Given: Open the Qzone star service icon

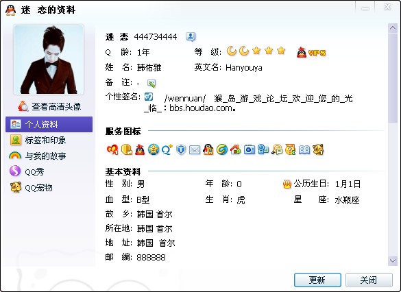Looking at the screenshot, I should pyautogui.click(x=153, y=149).
